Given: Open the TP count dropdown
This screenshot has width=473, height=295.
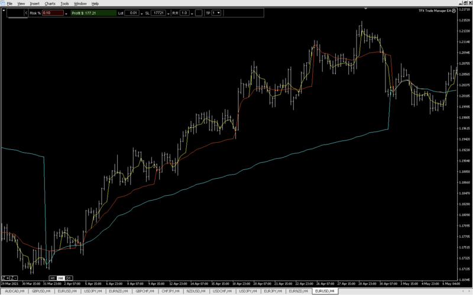Looking at the screenshot, I should pos(216,13).
